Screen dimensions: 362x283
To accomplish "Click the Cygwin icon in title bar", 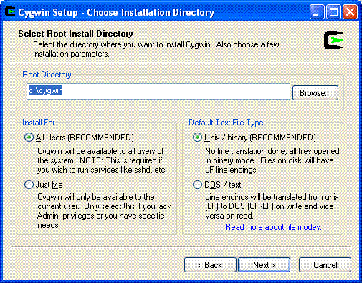I will (10, 12).
